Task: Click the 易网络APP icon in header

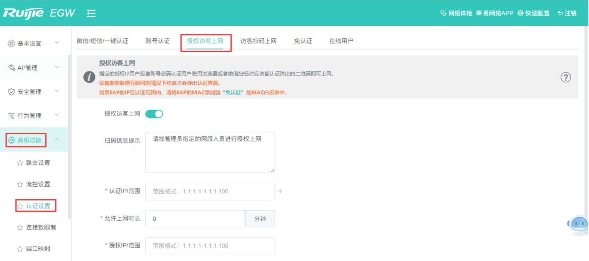Action: click(479, 13)
